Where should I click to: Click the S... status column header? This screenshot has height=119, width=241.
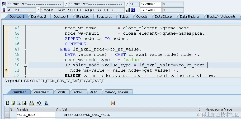[x=13, y=109]
